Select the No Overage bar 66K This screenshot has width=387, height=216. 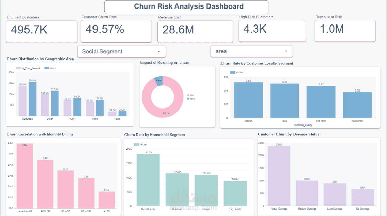(x=363, y=198)
